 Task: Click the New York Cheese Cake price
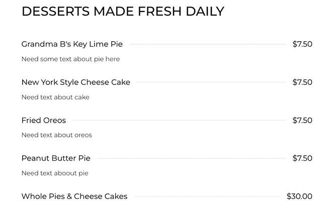pos(302,82)
